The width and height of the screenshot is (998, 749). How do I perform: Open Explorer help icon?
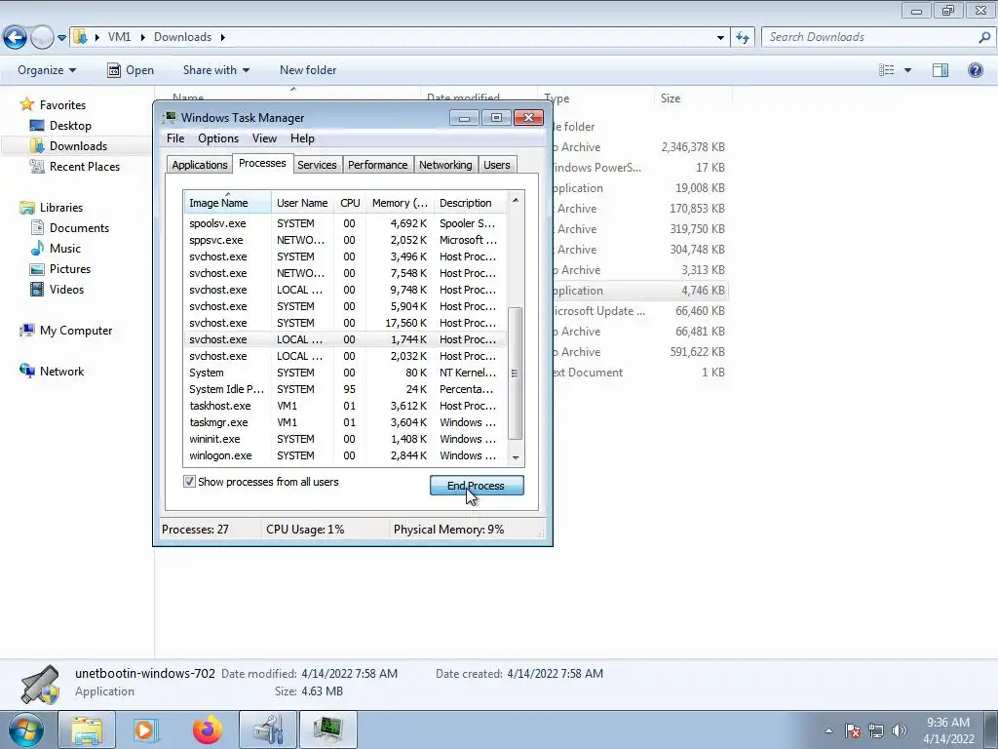pyautogui.click(x=975, y=70)
